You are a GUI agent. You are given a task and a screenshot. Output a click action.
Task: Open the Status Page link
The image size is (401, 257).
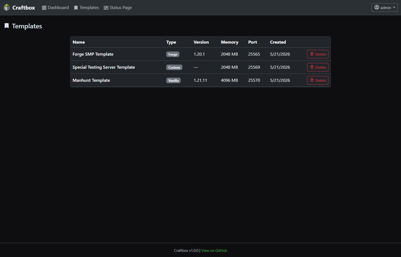point(118,8)
